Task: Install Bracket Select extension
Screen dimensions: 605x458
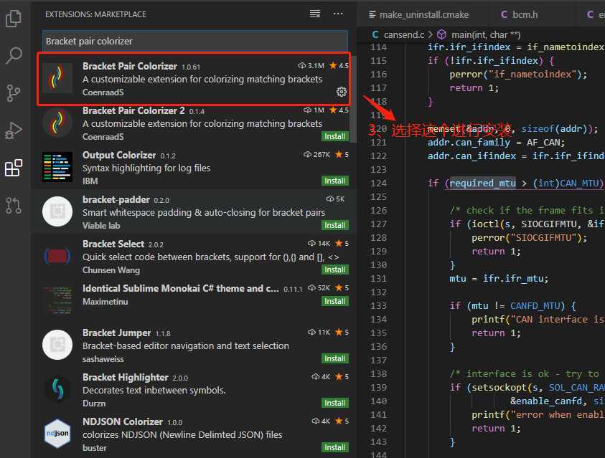Action: (x=335, y=269)
